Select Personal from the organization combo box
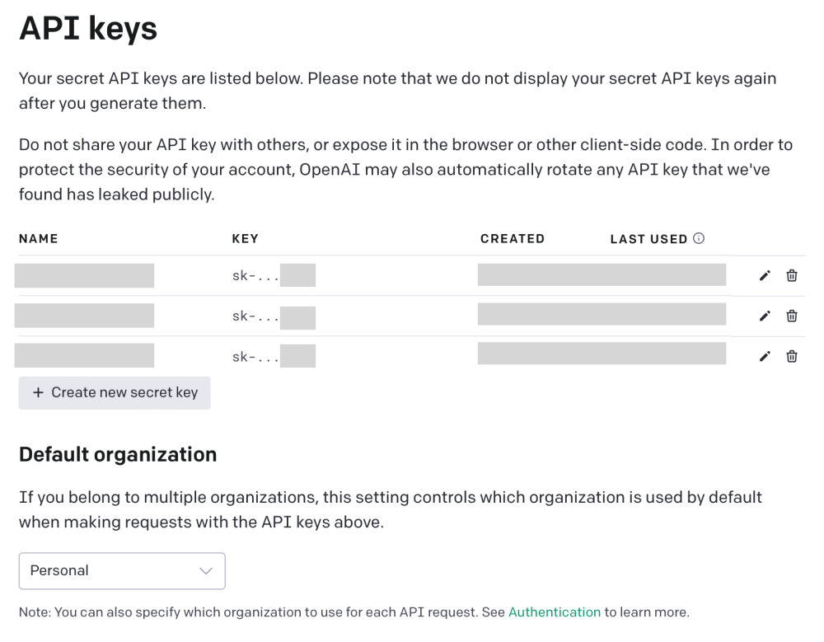The height and width of the screenshot is (642, 824). tap(122, 570)
